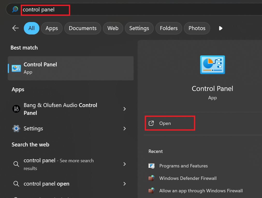Switch to the Apps filter tab
This screenshot has width=262, height=198.
(52, 28)
